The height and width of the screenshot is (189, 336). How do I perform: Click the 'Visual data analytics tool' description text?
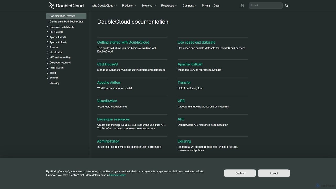click(112, 107)
